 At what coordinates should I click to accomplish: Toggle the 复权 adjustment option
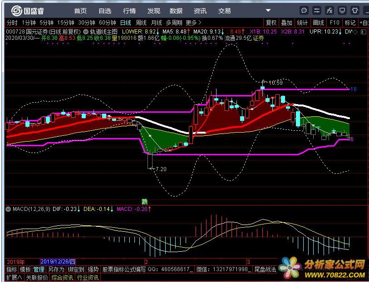[271, 22]
